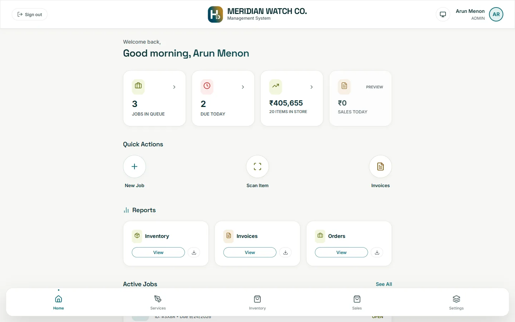View the Orders report
This screenshot has width=515, height=322.
coord(342,253)
